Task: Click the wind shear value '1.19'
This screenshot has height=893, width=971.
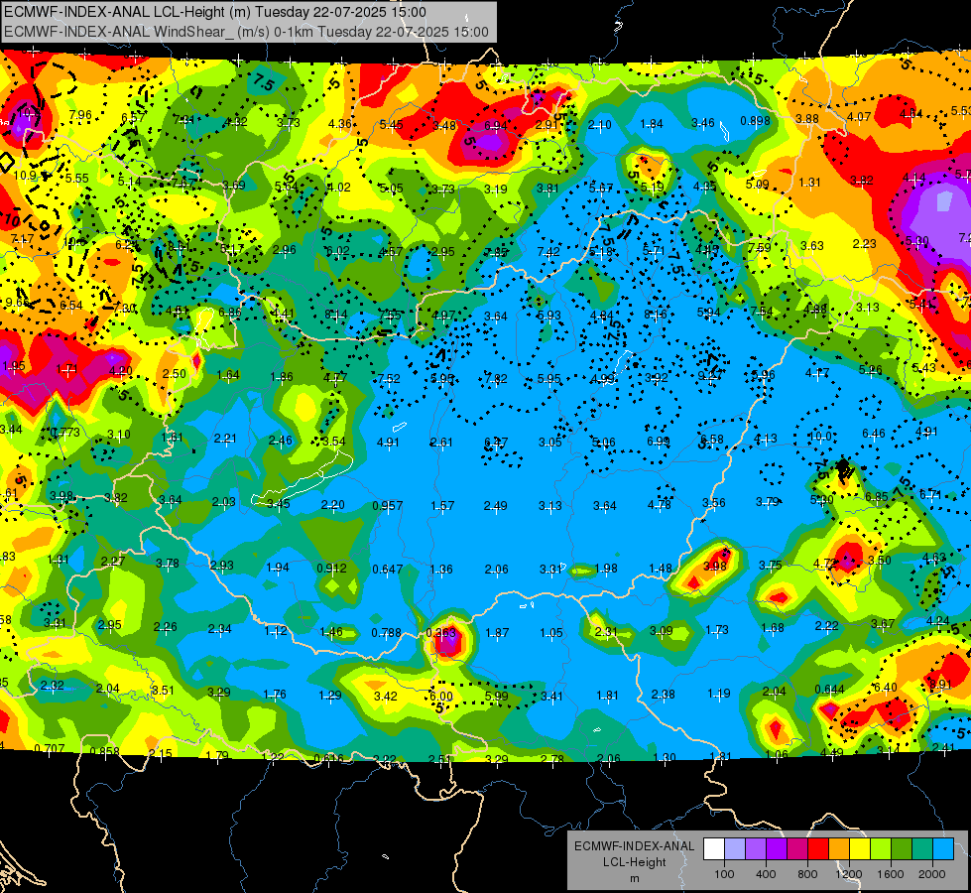Action: click(718, 693)
